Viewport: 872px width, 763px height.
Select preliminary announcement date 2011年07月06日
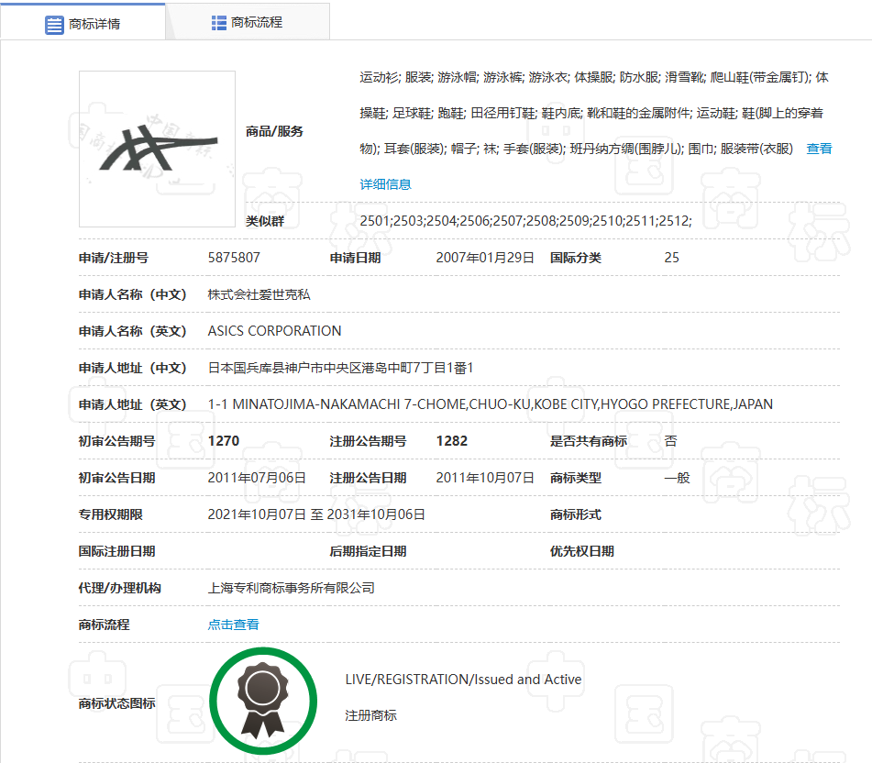tap(257, 478)
